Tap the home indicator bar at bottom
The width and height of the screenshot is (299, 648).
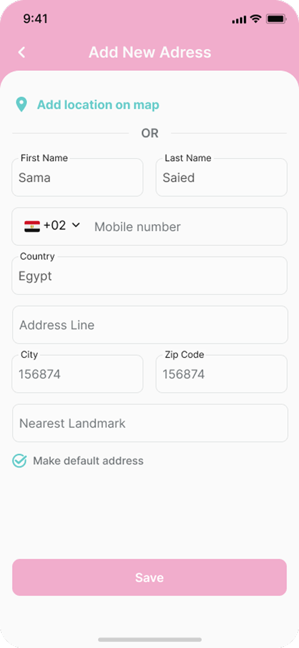[149, 640]
